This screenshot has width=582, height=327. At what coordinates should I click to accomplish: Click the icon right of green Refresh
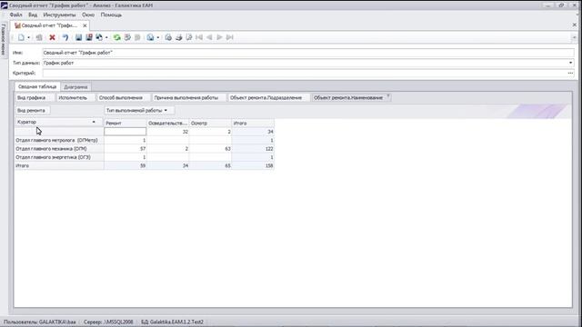(x=127, y=37)
